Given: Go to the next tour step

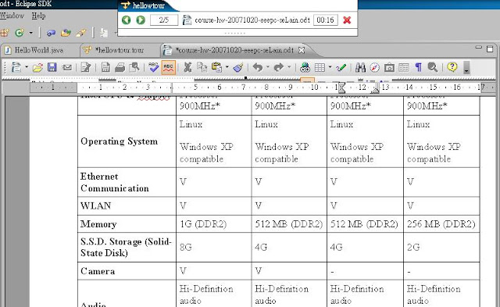Looking at the screenshot, I should pos(141,20).
